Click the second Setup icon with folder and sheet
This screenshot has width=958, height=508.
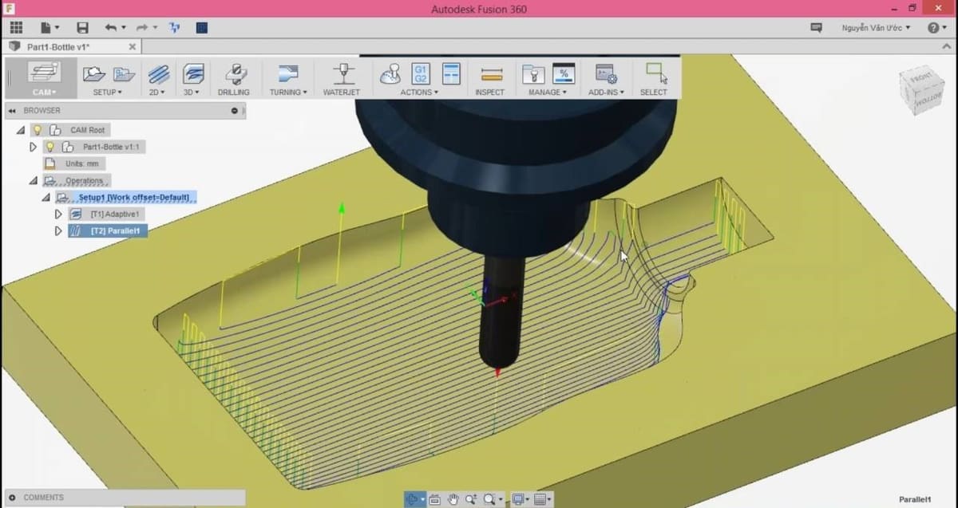coord(124,74)
